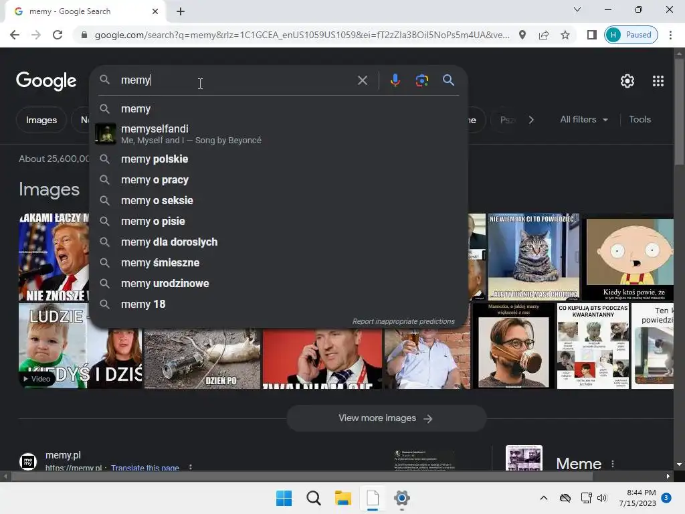Open memy.pl search result

coord(63,455)
